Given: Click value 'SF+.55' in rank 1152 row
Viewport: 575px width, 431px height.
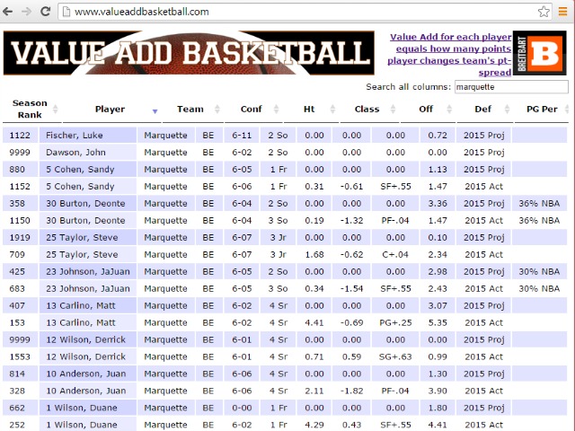Looking at the screenshot, I should point(395,186).
